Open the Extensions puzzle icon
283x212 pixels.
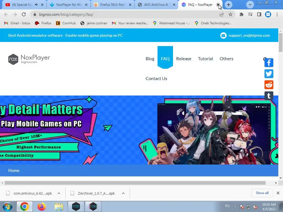241,14
